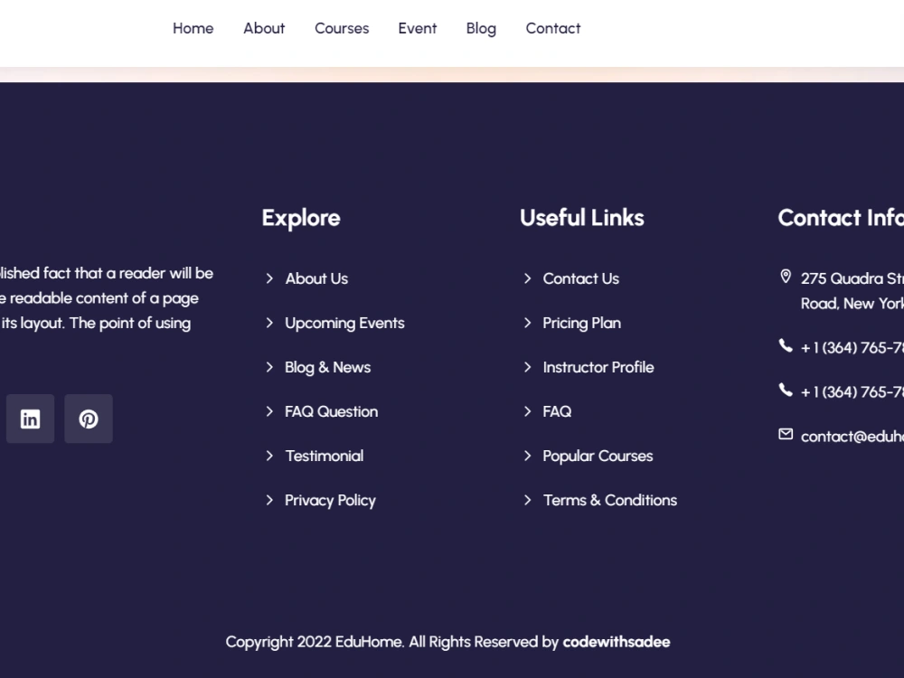Screen dimensions: 904x678
Task: Click chevron arrow beside Privacy Policy
Action: click(x=269, y=501)
